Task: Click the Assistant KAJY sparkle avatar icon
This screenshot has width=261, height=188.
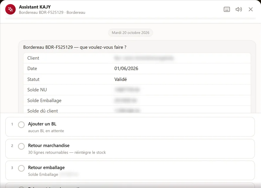Action: click(x=10, y=9)
